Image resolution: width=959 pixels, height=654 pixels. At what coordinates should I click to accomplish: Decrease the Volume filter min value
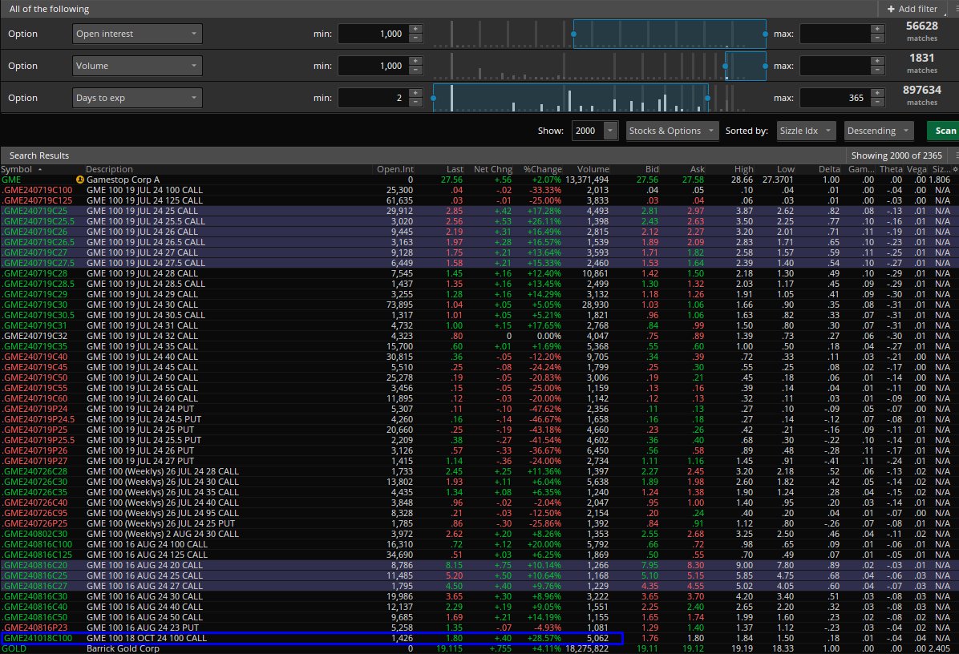tap(416, 70)
